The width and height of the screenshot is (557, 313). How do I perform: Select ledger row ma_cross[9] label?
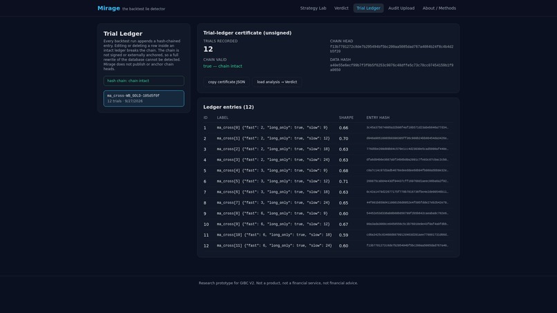(x=273, y=224)
